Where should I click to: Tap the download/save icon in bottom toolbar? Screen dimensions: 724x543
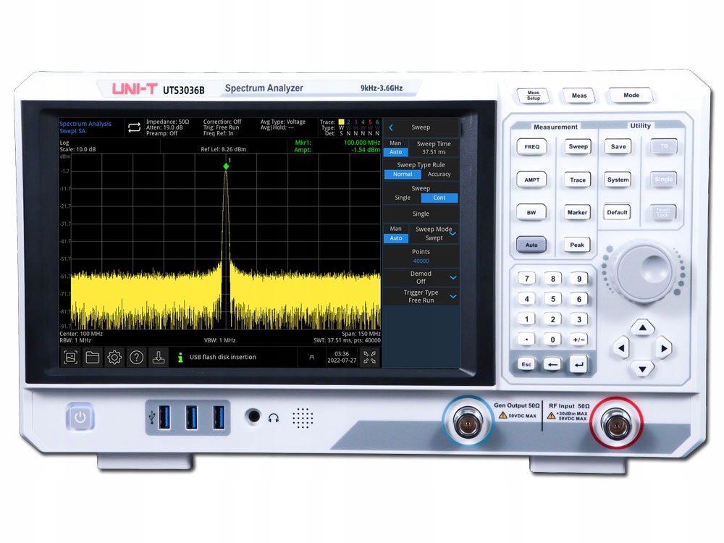[159, 358]
